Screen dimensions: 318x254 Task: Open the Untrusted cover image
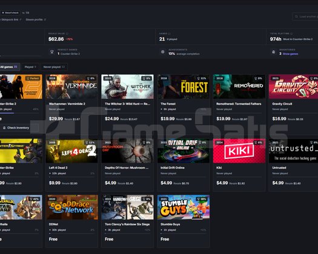pos(293,151)
